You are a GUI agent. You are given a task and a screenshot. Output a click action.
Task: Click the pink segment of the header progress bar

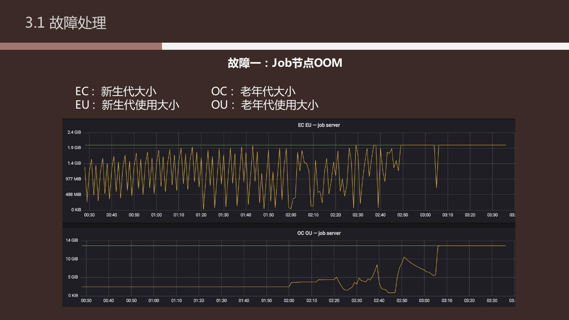(81, 46)
